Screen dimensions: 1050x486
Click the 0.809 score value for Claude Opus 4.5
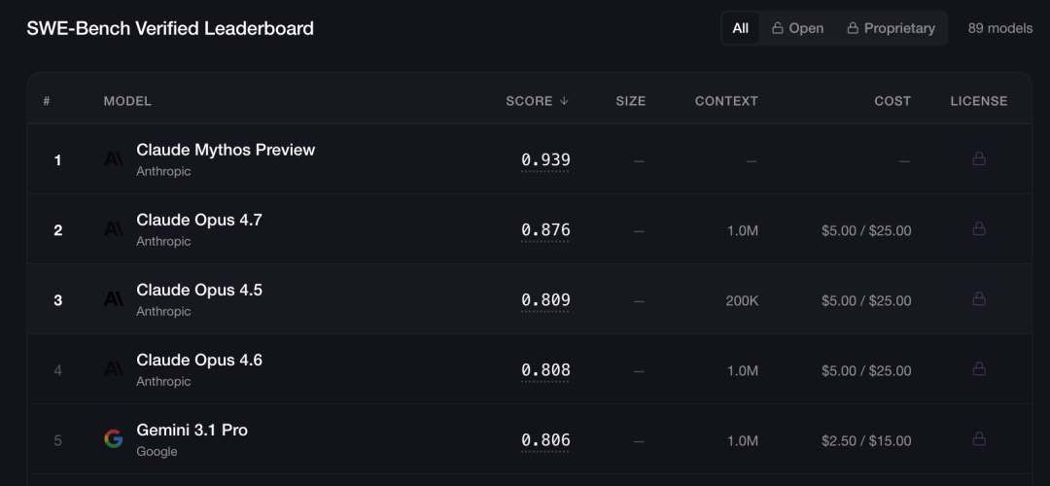click(x=545, y=300)
